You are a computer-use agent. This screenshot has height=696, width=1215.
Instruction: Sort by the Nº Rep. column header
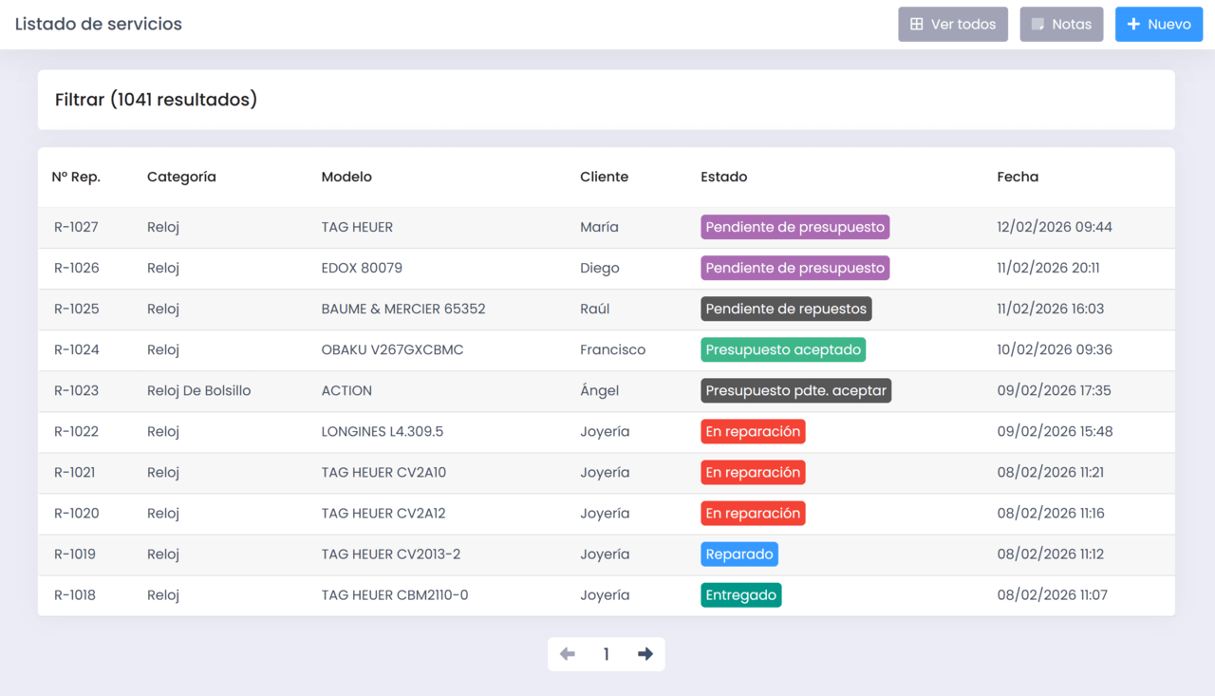(x=76, y=177)
